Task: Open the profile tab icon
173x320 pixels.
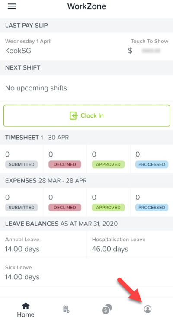Action: [147, 309]
